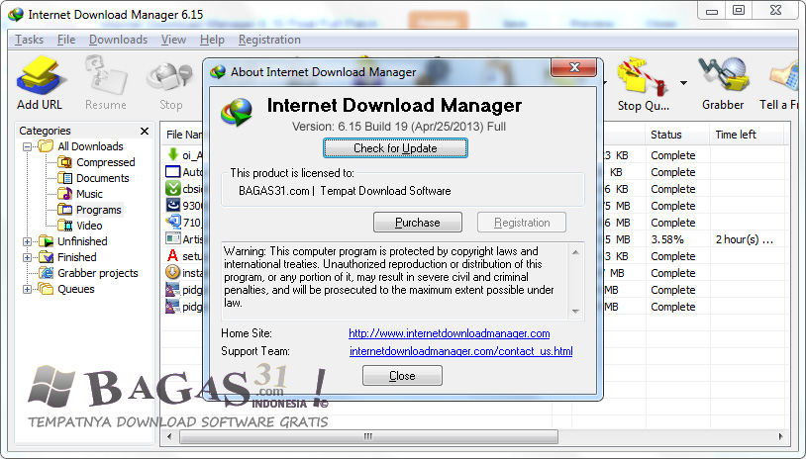This screenshot has height=459, width=806.
Task: Click the Purchase button
Action: [x=418, y=223]
